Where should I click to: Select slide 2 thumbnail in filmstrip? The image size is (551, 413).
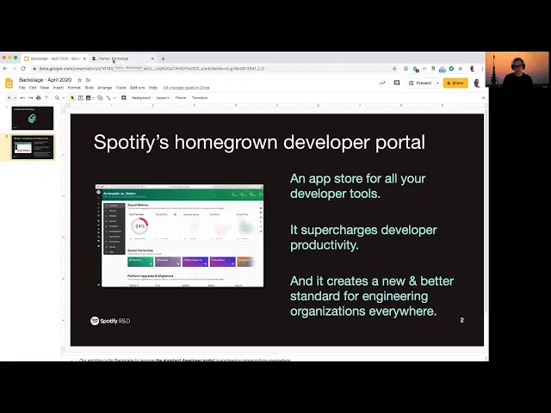coord(33,147)
